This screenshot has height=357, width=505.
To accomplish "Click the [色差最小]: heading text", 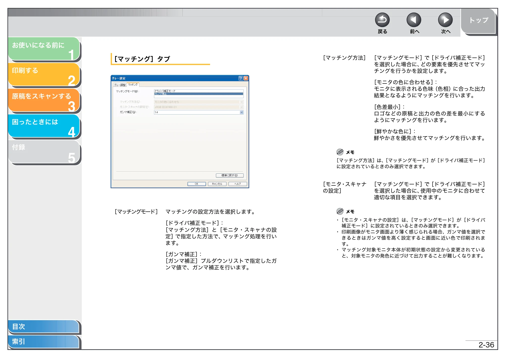I will 390,107.
